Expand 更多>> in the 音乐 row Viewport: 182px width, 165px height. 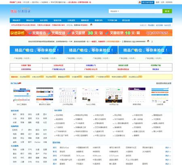pyautogui.click(x=168, y=148)
